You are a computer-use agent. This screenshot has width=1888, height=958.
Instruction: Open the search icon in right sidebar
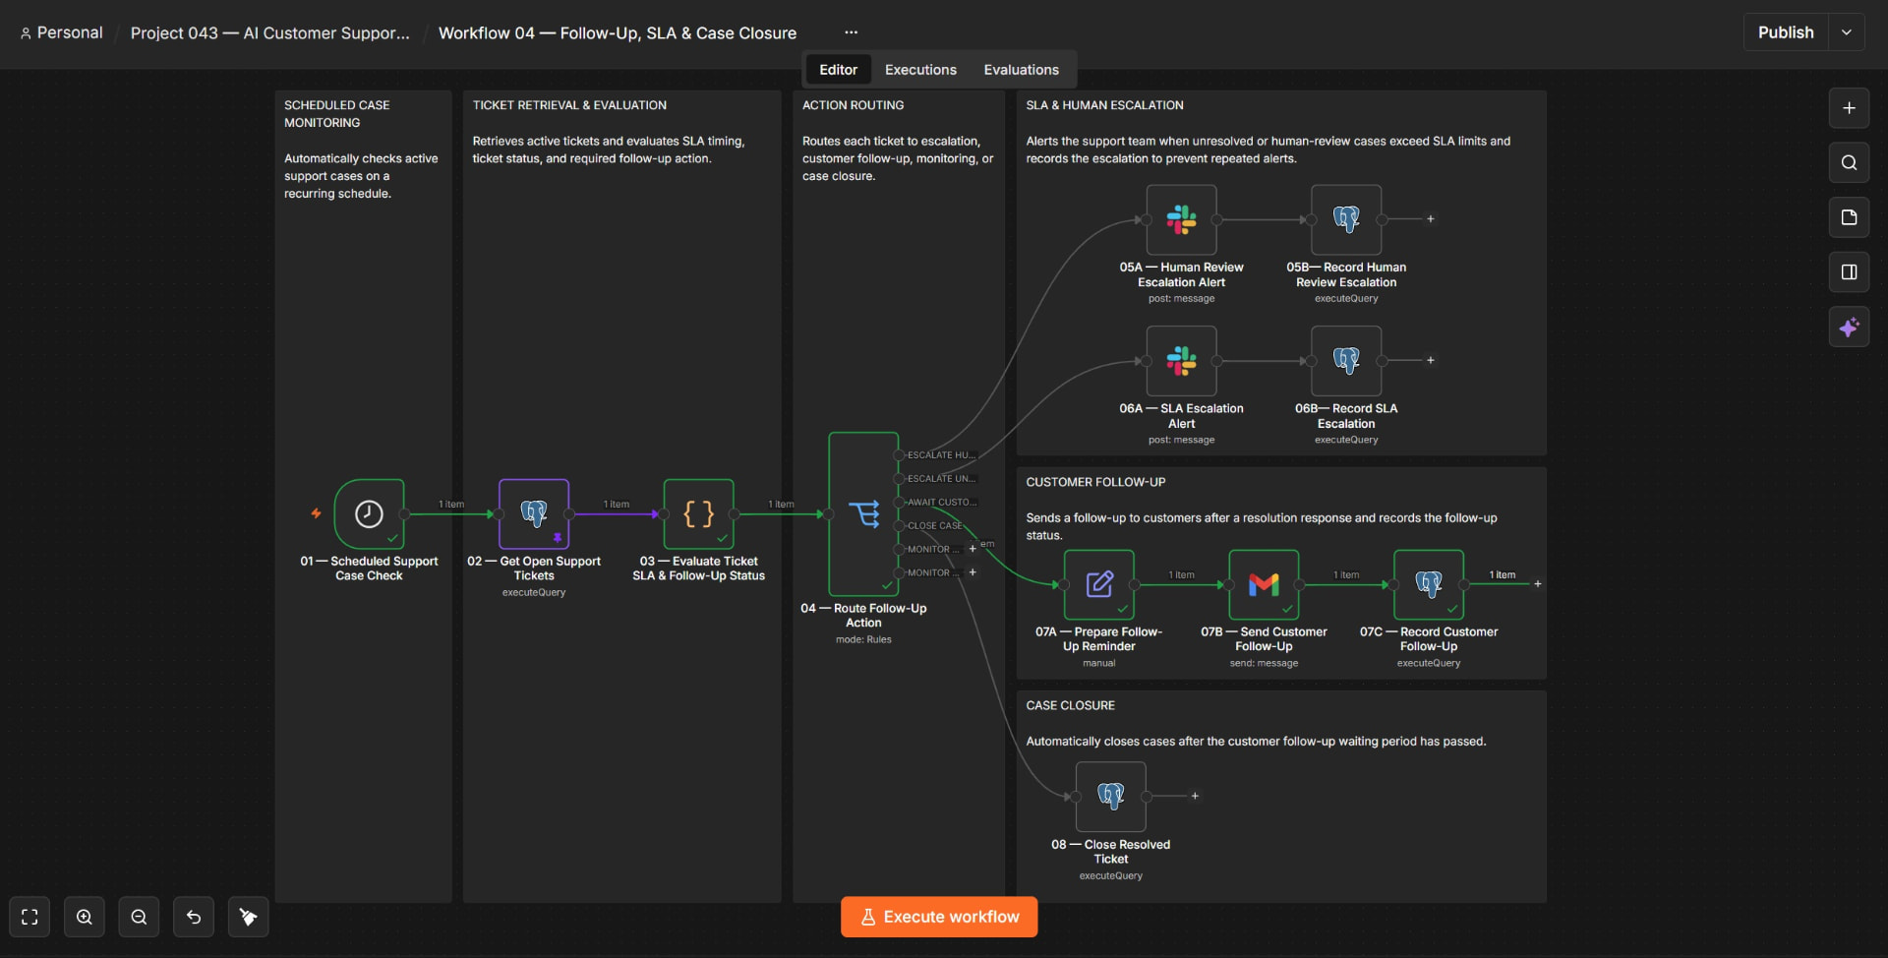point(1849,162)
